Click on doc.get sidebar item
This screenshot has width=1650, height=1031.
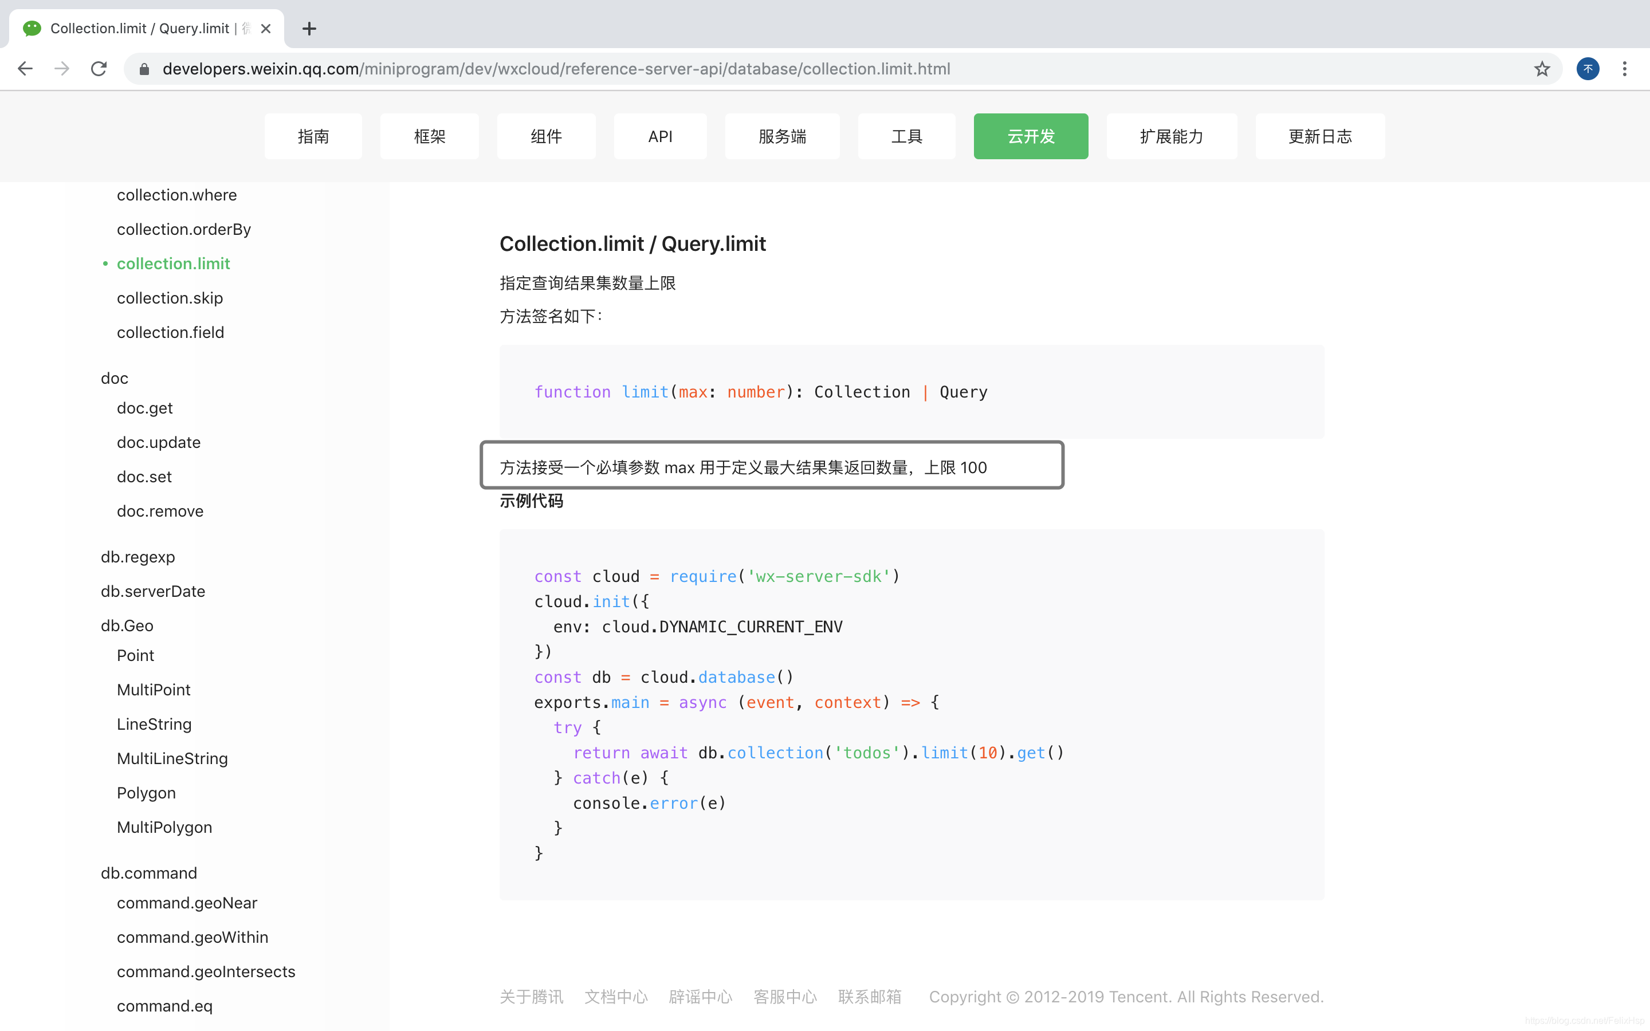pyautogui.click(x=144, y=407)
